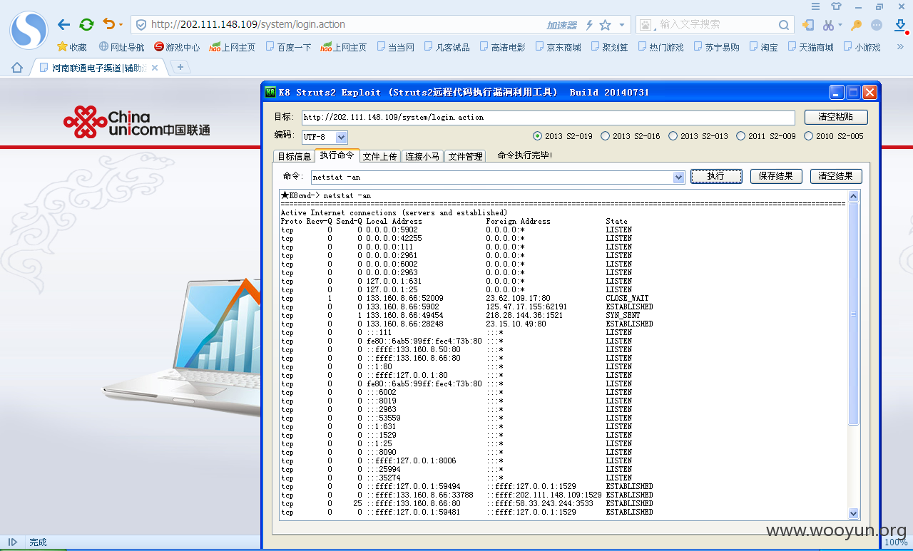The image size is (913, 551).
Task: Open the 网址导航 bookmark
Action: [121, 47]
